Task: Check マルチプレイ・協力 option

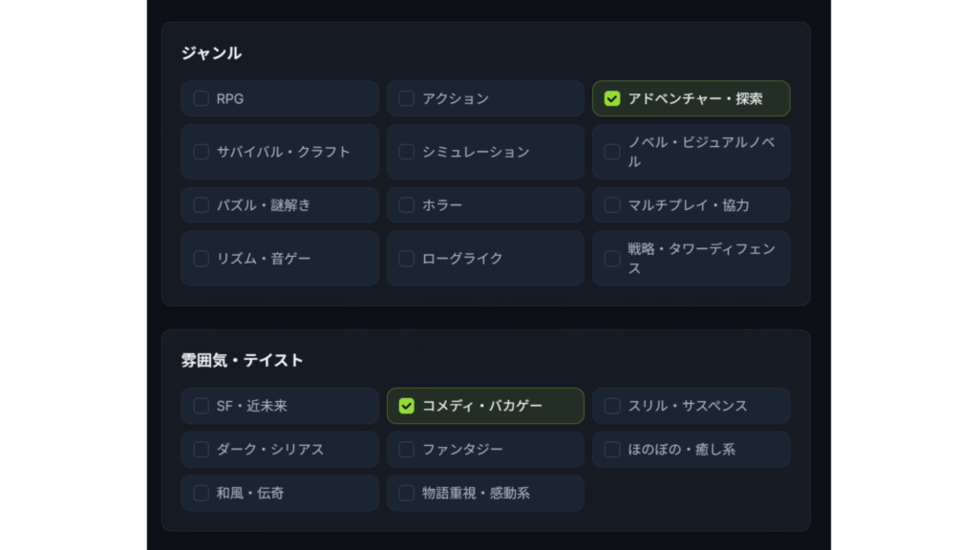Action: click(x=612, y=205)
